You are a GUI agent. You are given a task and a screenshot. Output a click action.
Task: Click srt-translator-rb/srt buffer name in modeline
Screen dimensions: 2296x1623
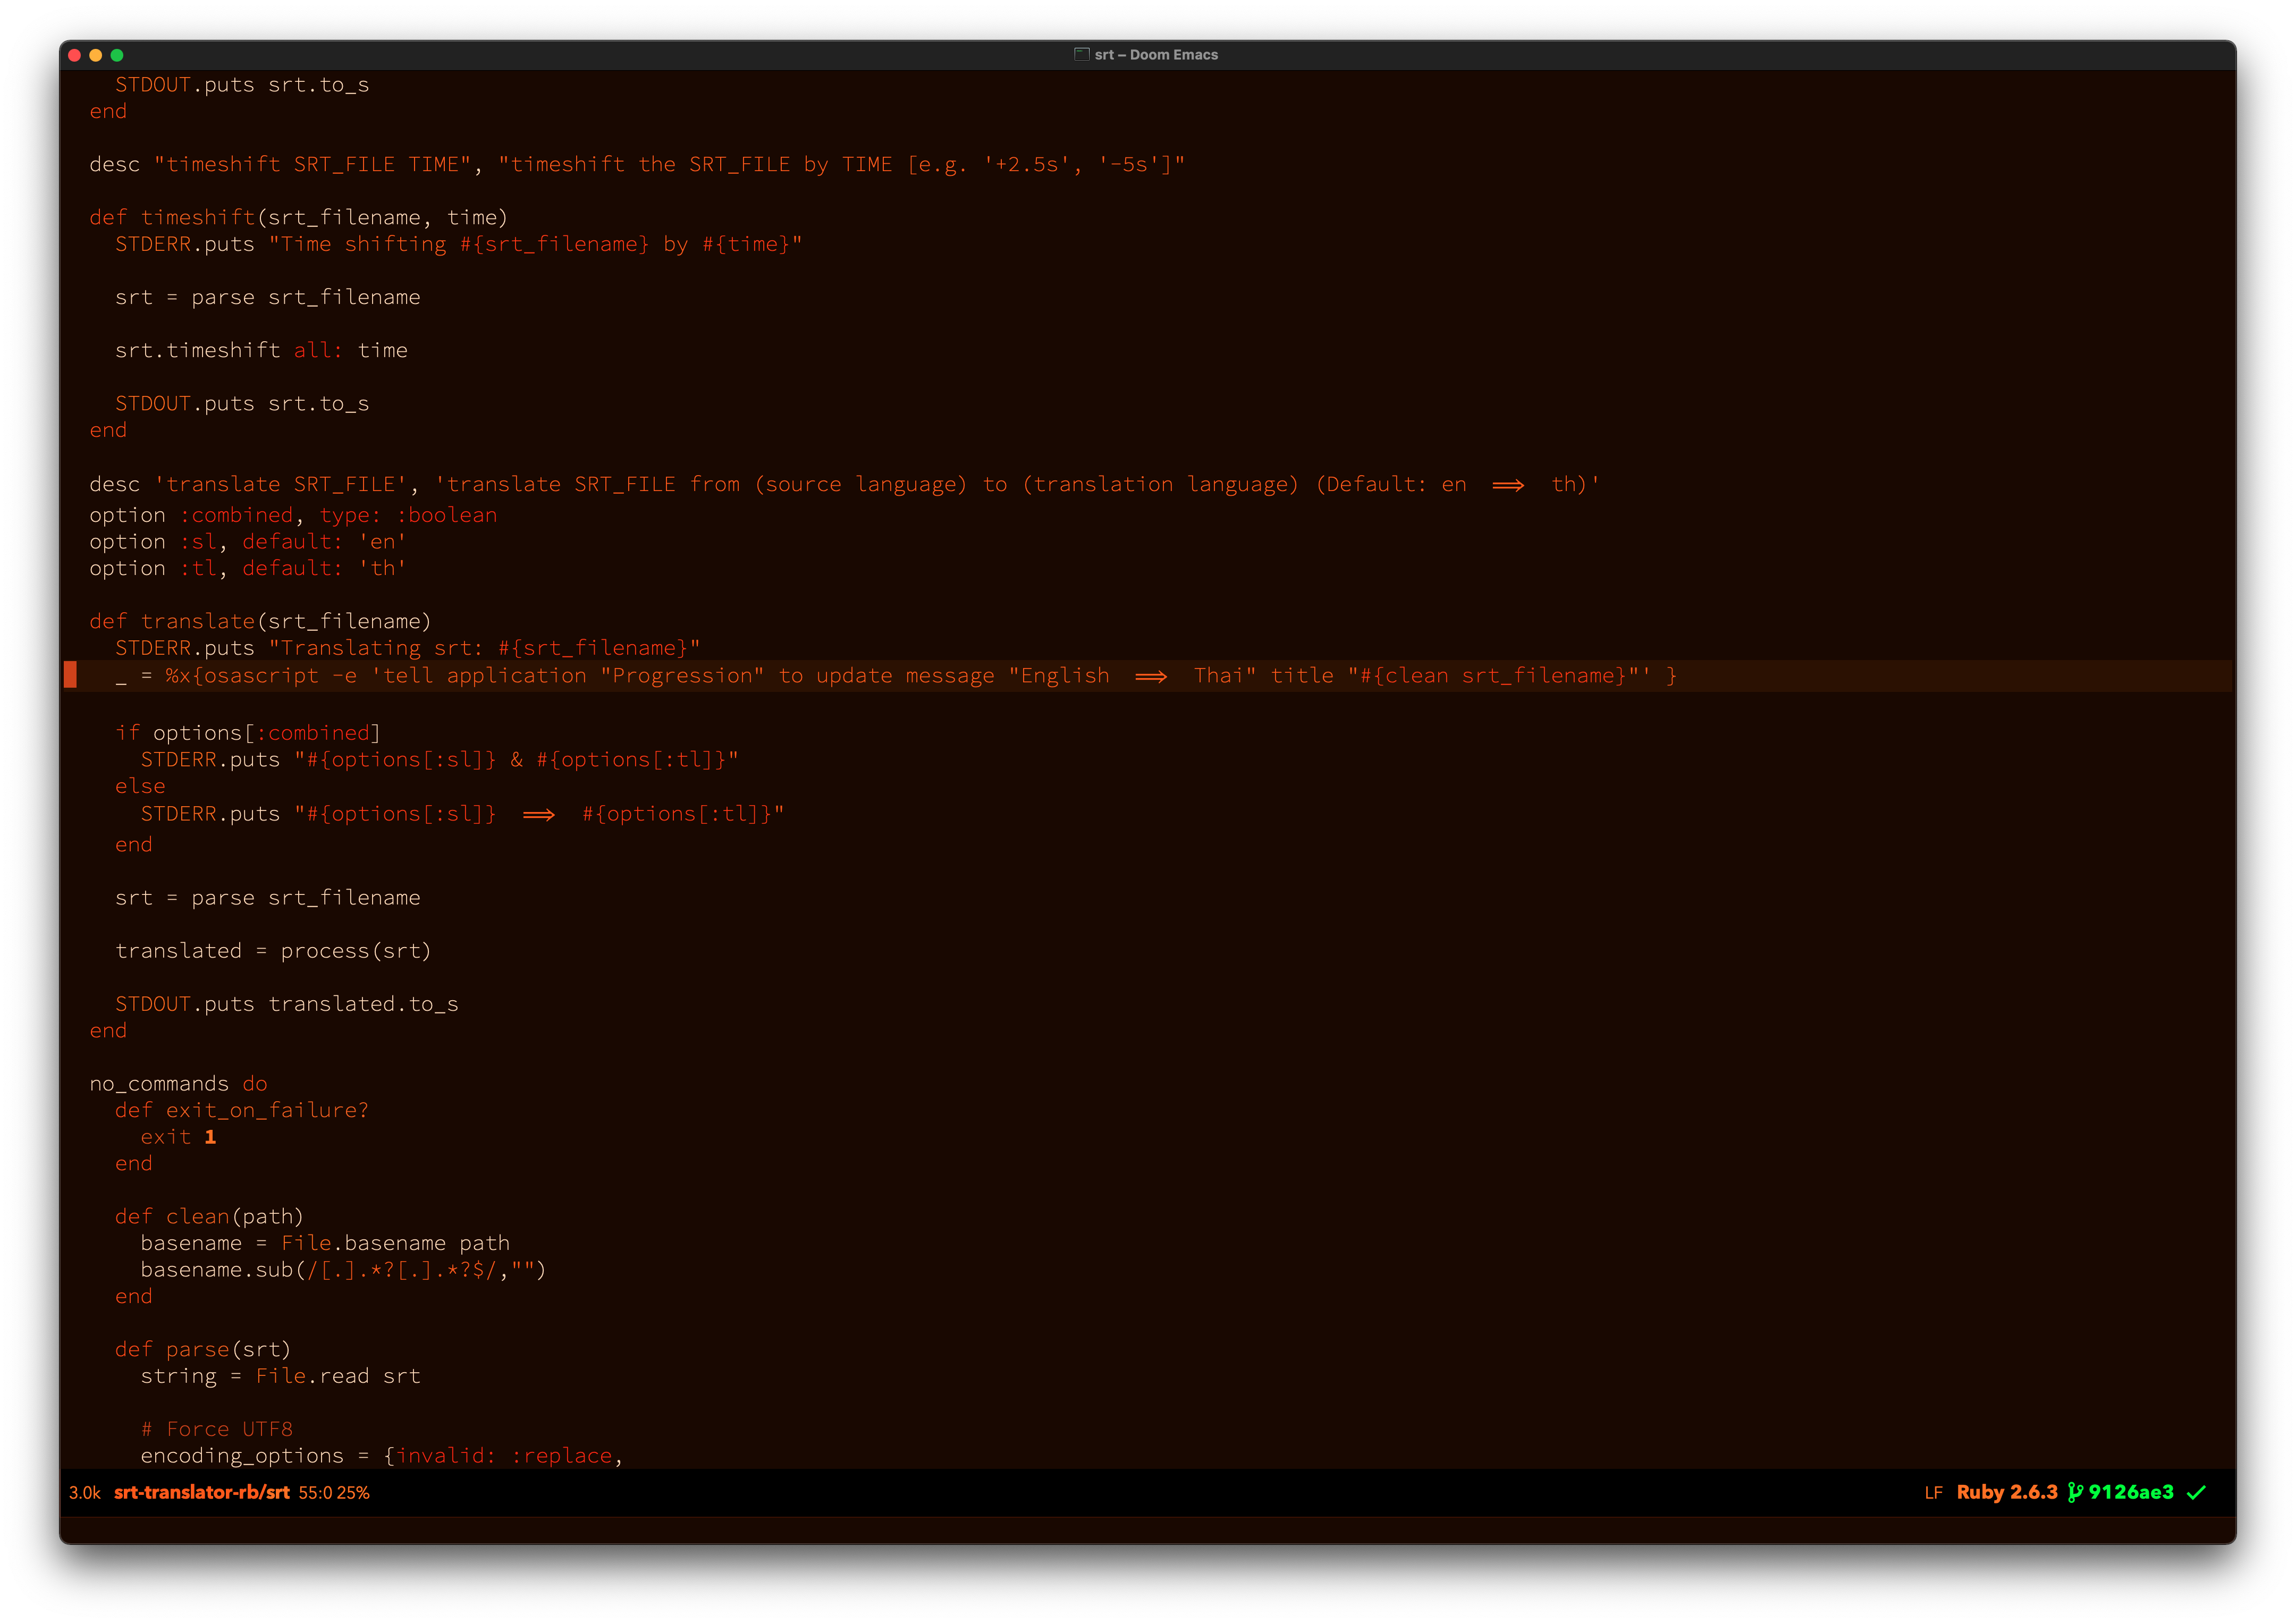pyautogui.click(x=201, y=1492)
